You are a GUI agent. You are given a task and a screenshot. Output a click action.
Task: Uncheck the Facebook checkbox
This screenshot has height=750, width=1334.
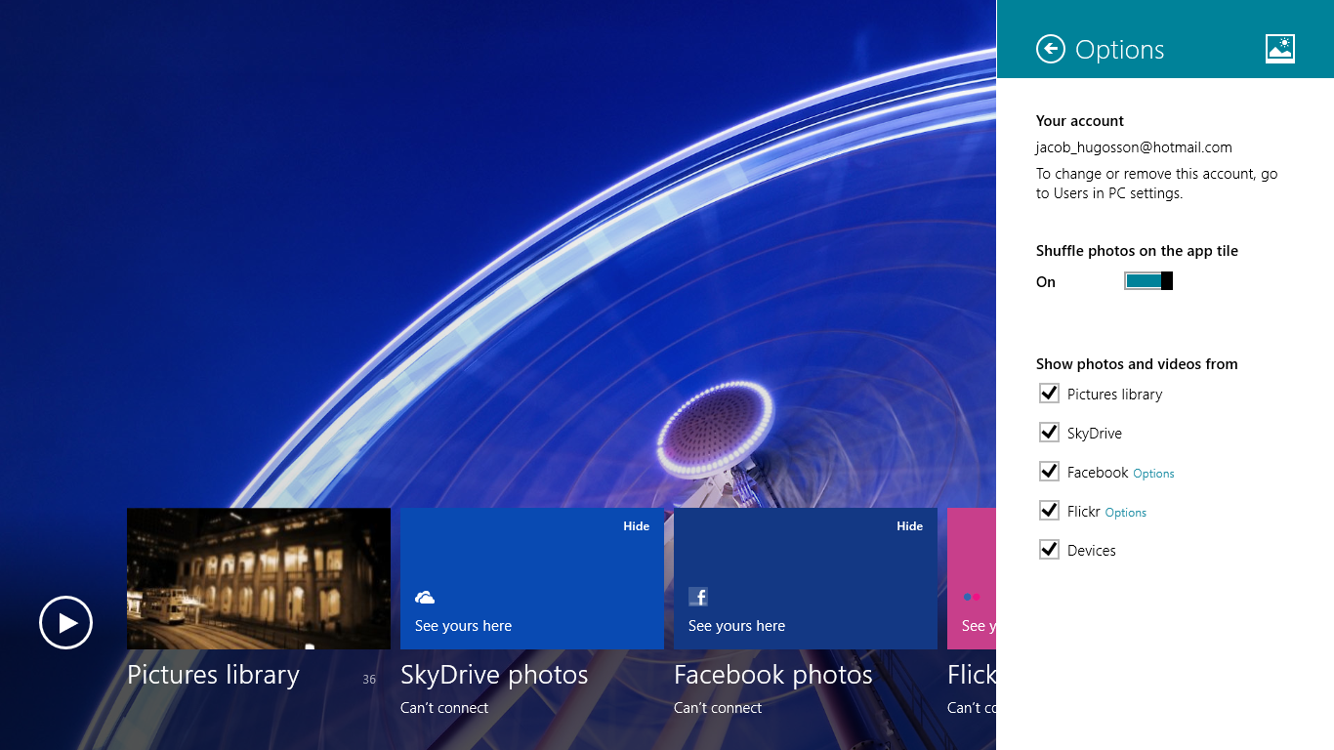(1050, 472)
